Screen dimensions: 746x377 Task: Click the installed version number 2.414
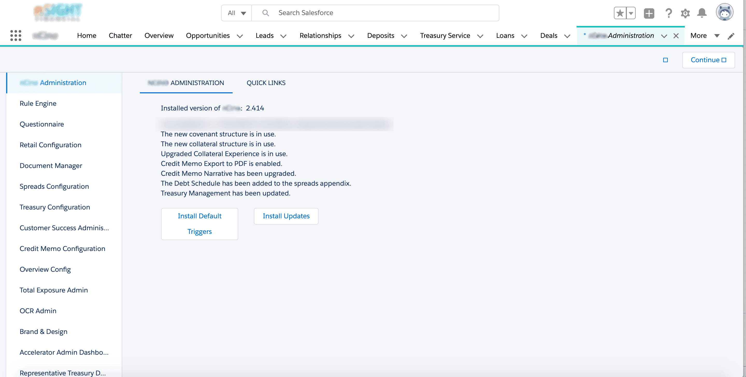[x=255, y=108]
